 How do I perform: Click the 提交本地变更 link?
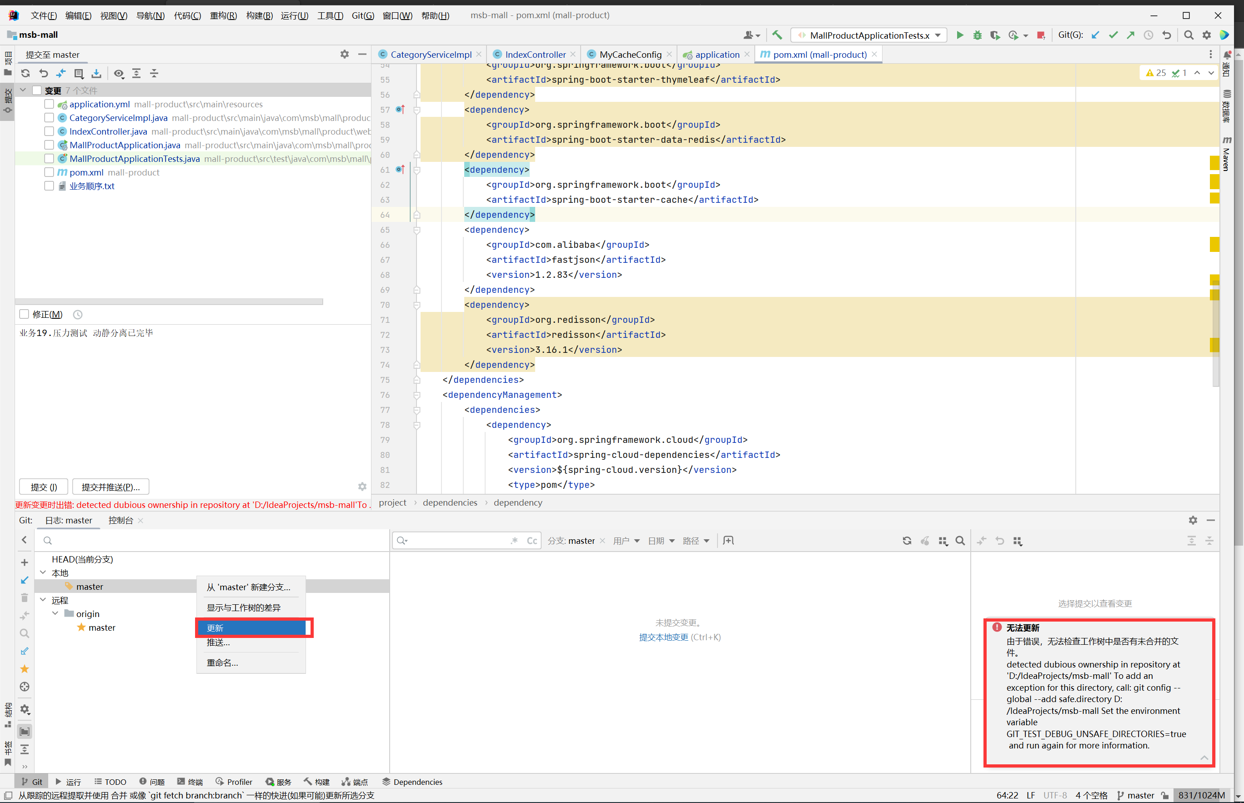click(x=663, y=637)
